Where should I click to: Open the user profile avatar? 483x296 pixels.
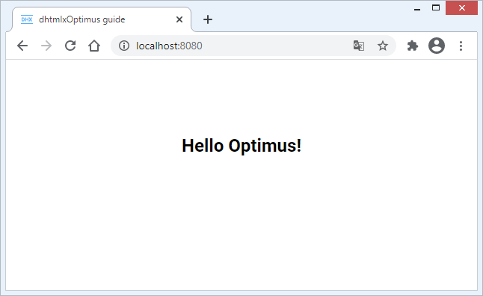(437, 46)
